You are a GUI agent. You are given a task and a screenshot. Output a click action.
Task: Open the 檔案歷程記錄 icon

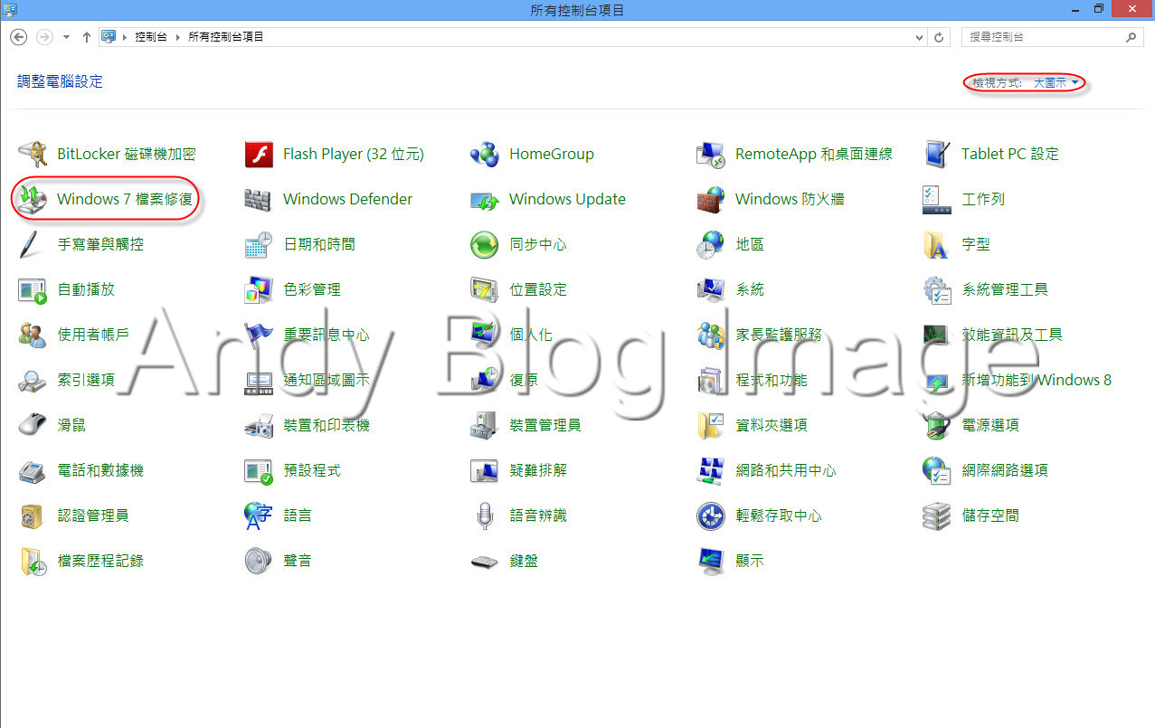33,561
